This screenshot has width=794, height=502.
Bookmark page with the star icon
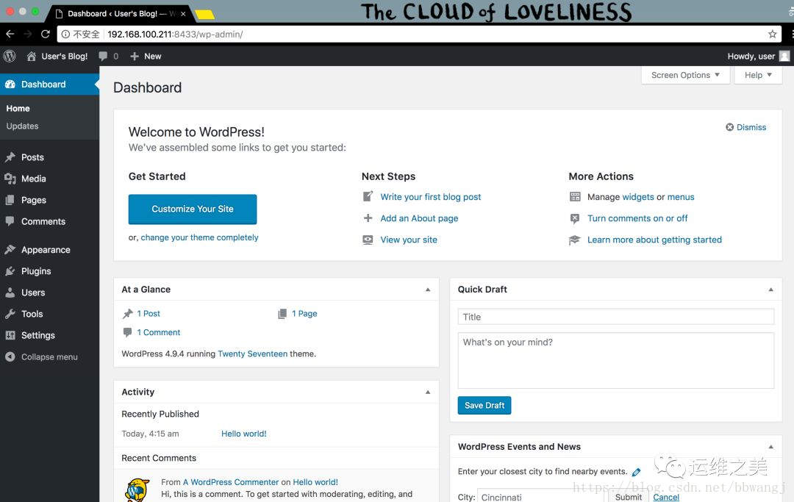[772, 34]
